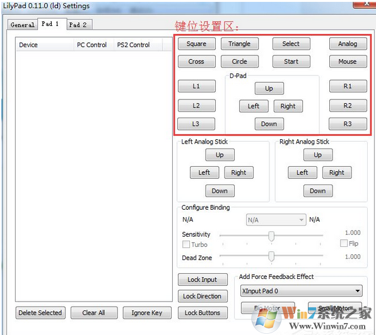Open the Pad 2 tab
This screenshot has width=376, height=335.
click(79, 25)
